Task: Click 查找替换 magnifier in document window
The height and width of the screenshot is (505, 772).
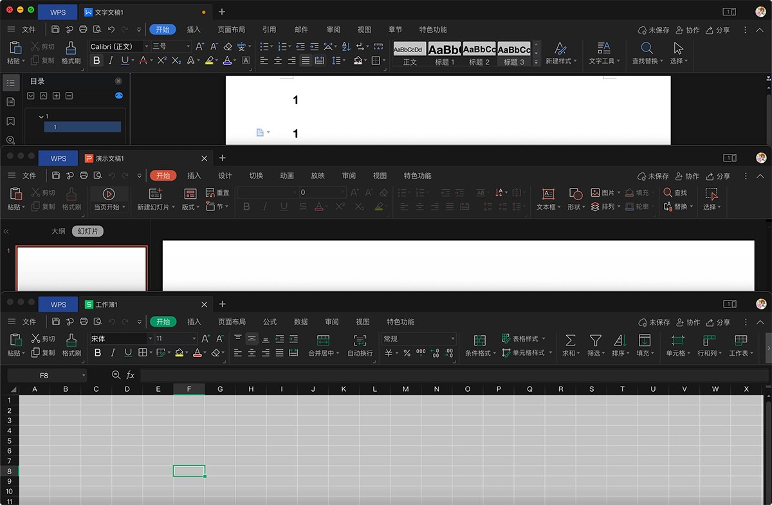Action: (x=647, y=48)
